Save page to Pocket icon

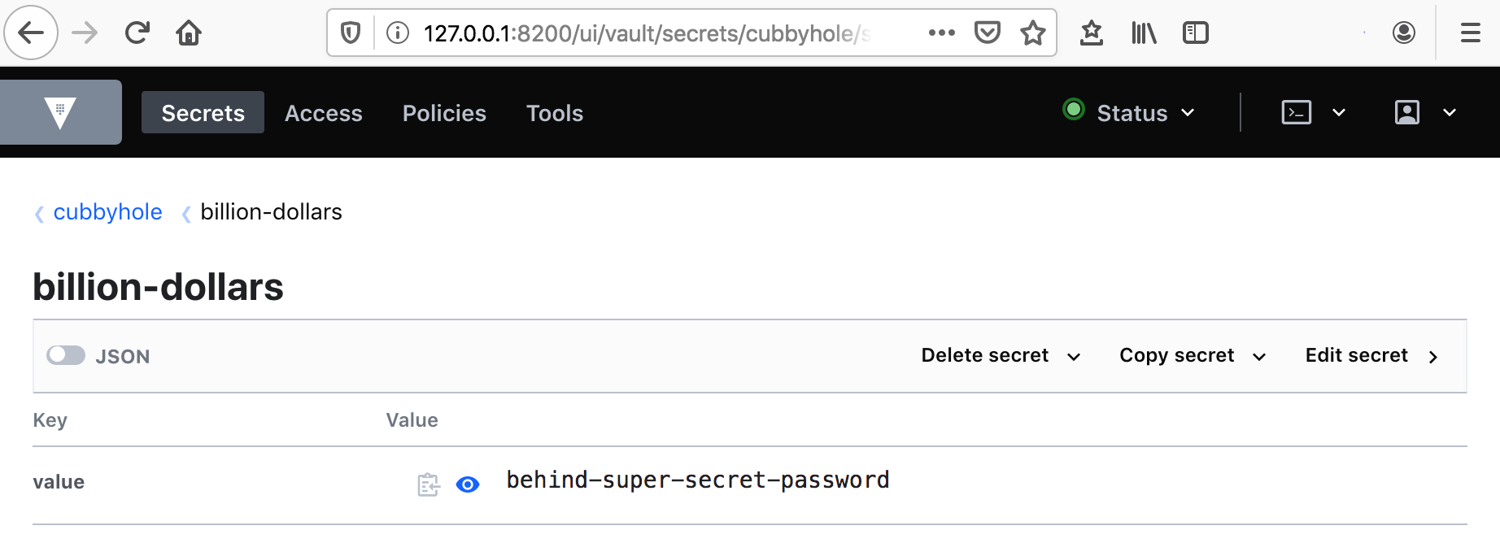coord(987,33)
